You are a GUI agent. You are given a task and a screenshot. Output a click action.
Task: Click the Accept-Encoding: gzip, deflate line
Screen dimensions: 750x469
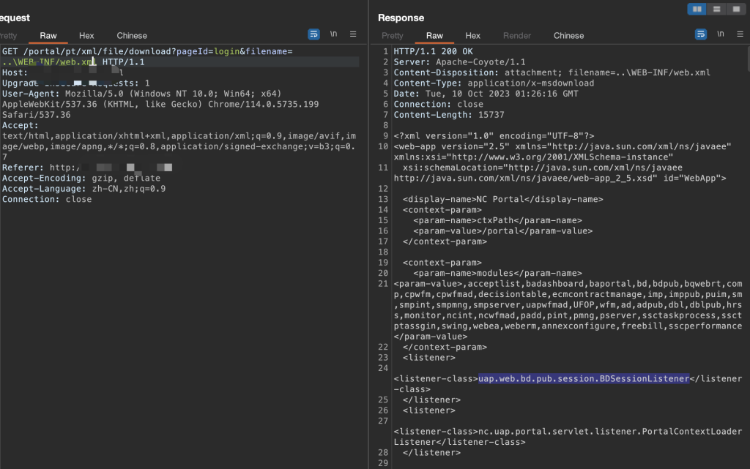81,178
